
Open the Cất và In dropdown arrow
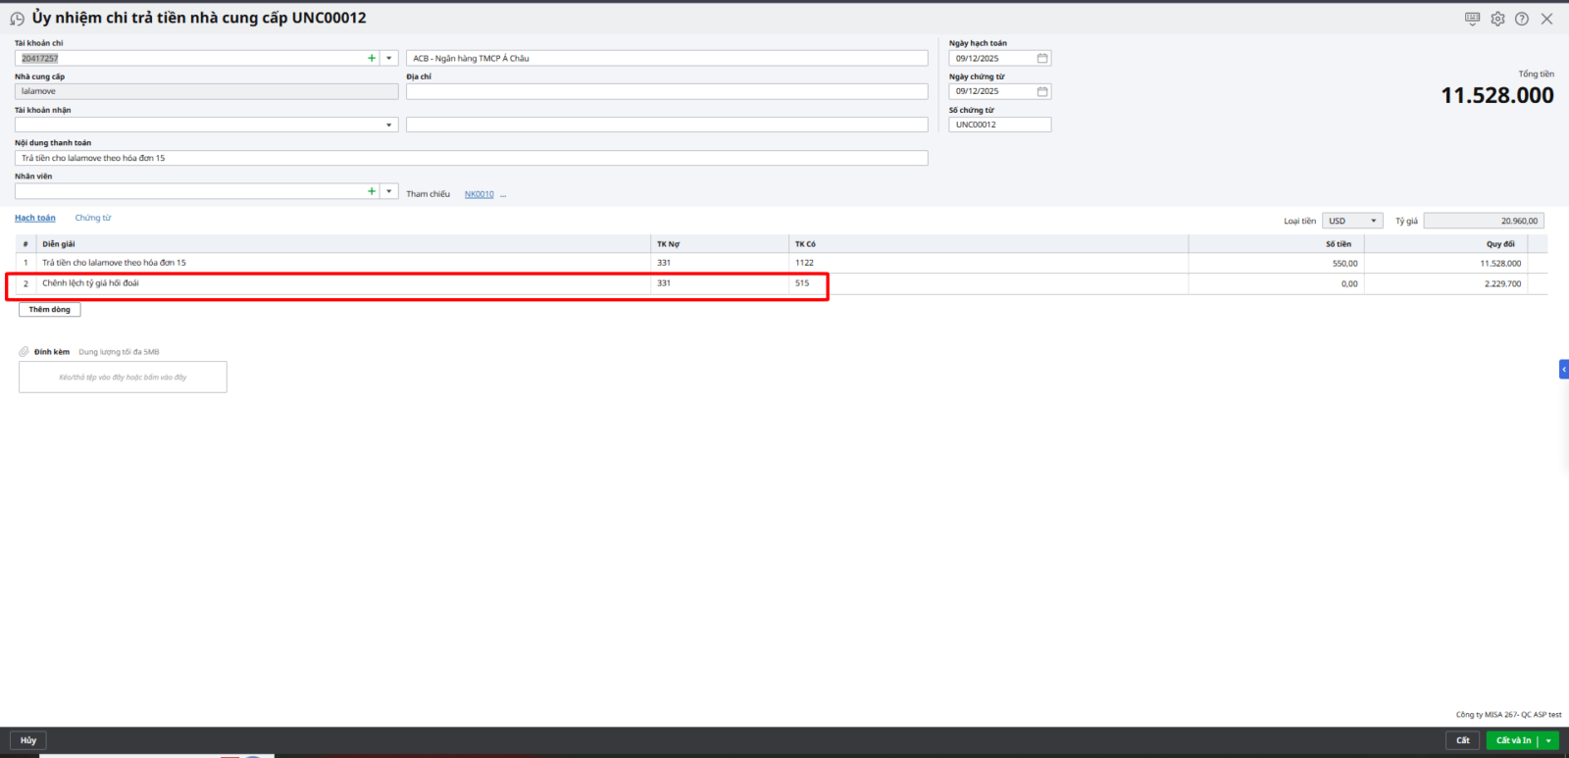pos(1548,740)
